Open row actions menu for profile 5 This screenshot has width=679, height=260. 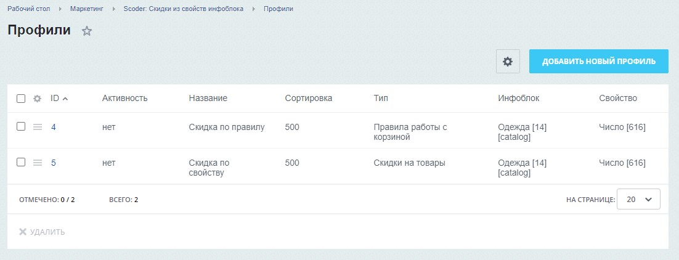[37, 163]
